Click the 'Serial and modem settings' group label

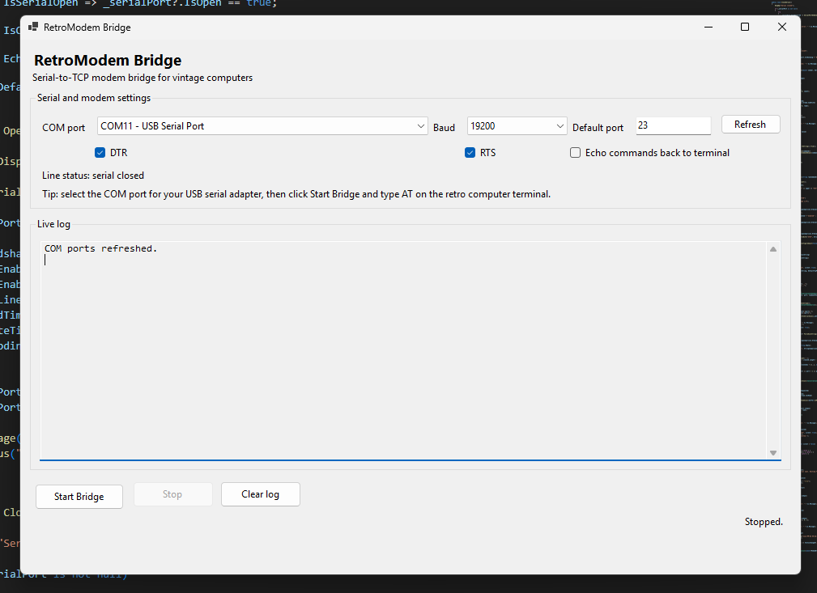coord(94,98)
